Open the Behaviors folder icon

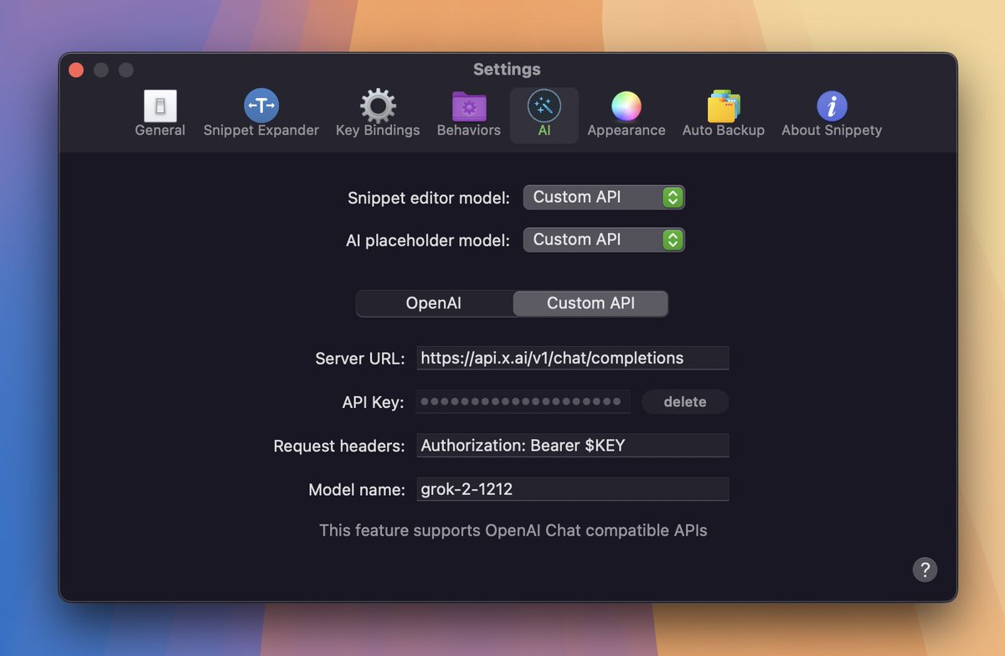[469, 106]
